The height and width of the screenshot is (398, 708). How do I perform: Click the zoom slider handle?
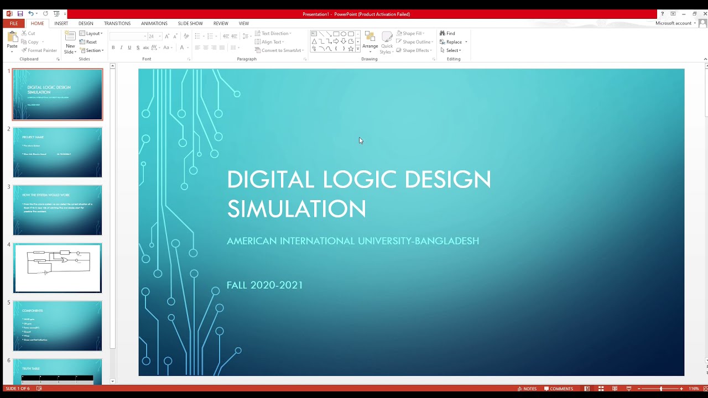[661, 389]
